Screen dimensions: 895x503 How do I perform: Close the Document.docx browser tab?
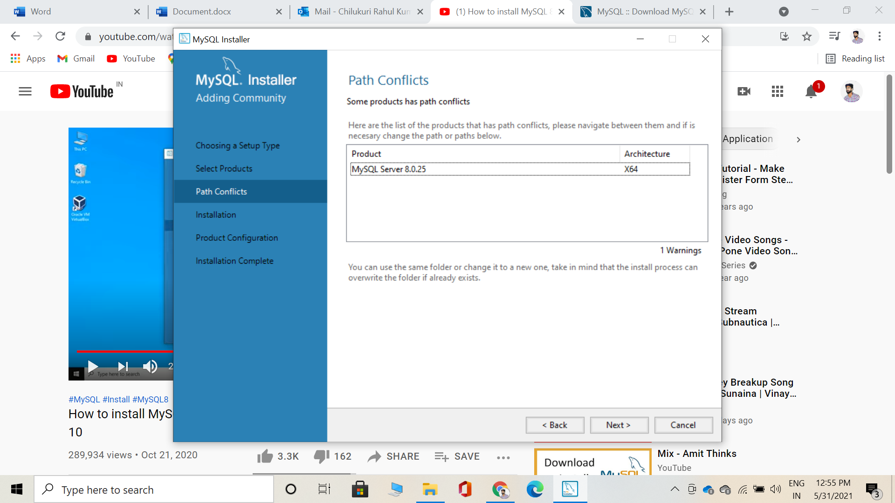[279, 12]
